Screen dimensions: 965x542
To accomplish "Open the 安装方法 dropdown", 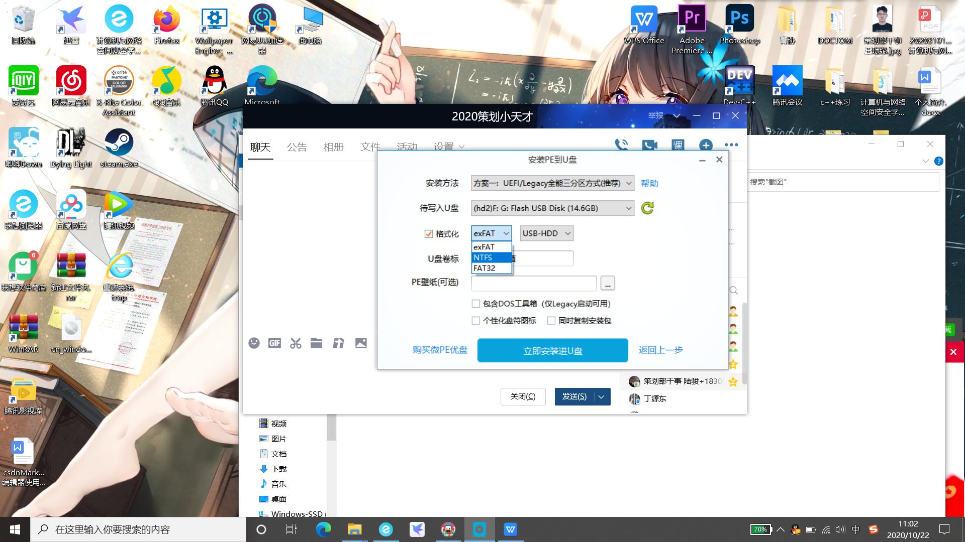I will [551, 183].
